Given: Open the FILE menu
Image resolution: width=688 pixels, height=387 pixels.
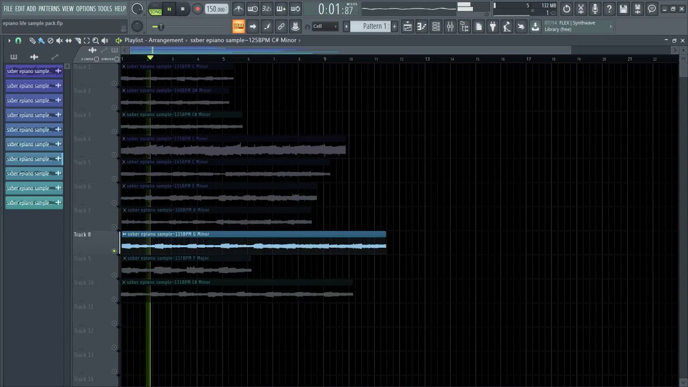Looking at the screenshot, I should [8, 9].
